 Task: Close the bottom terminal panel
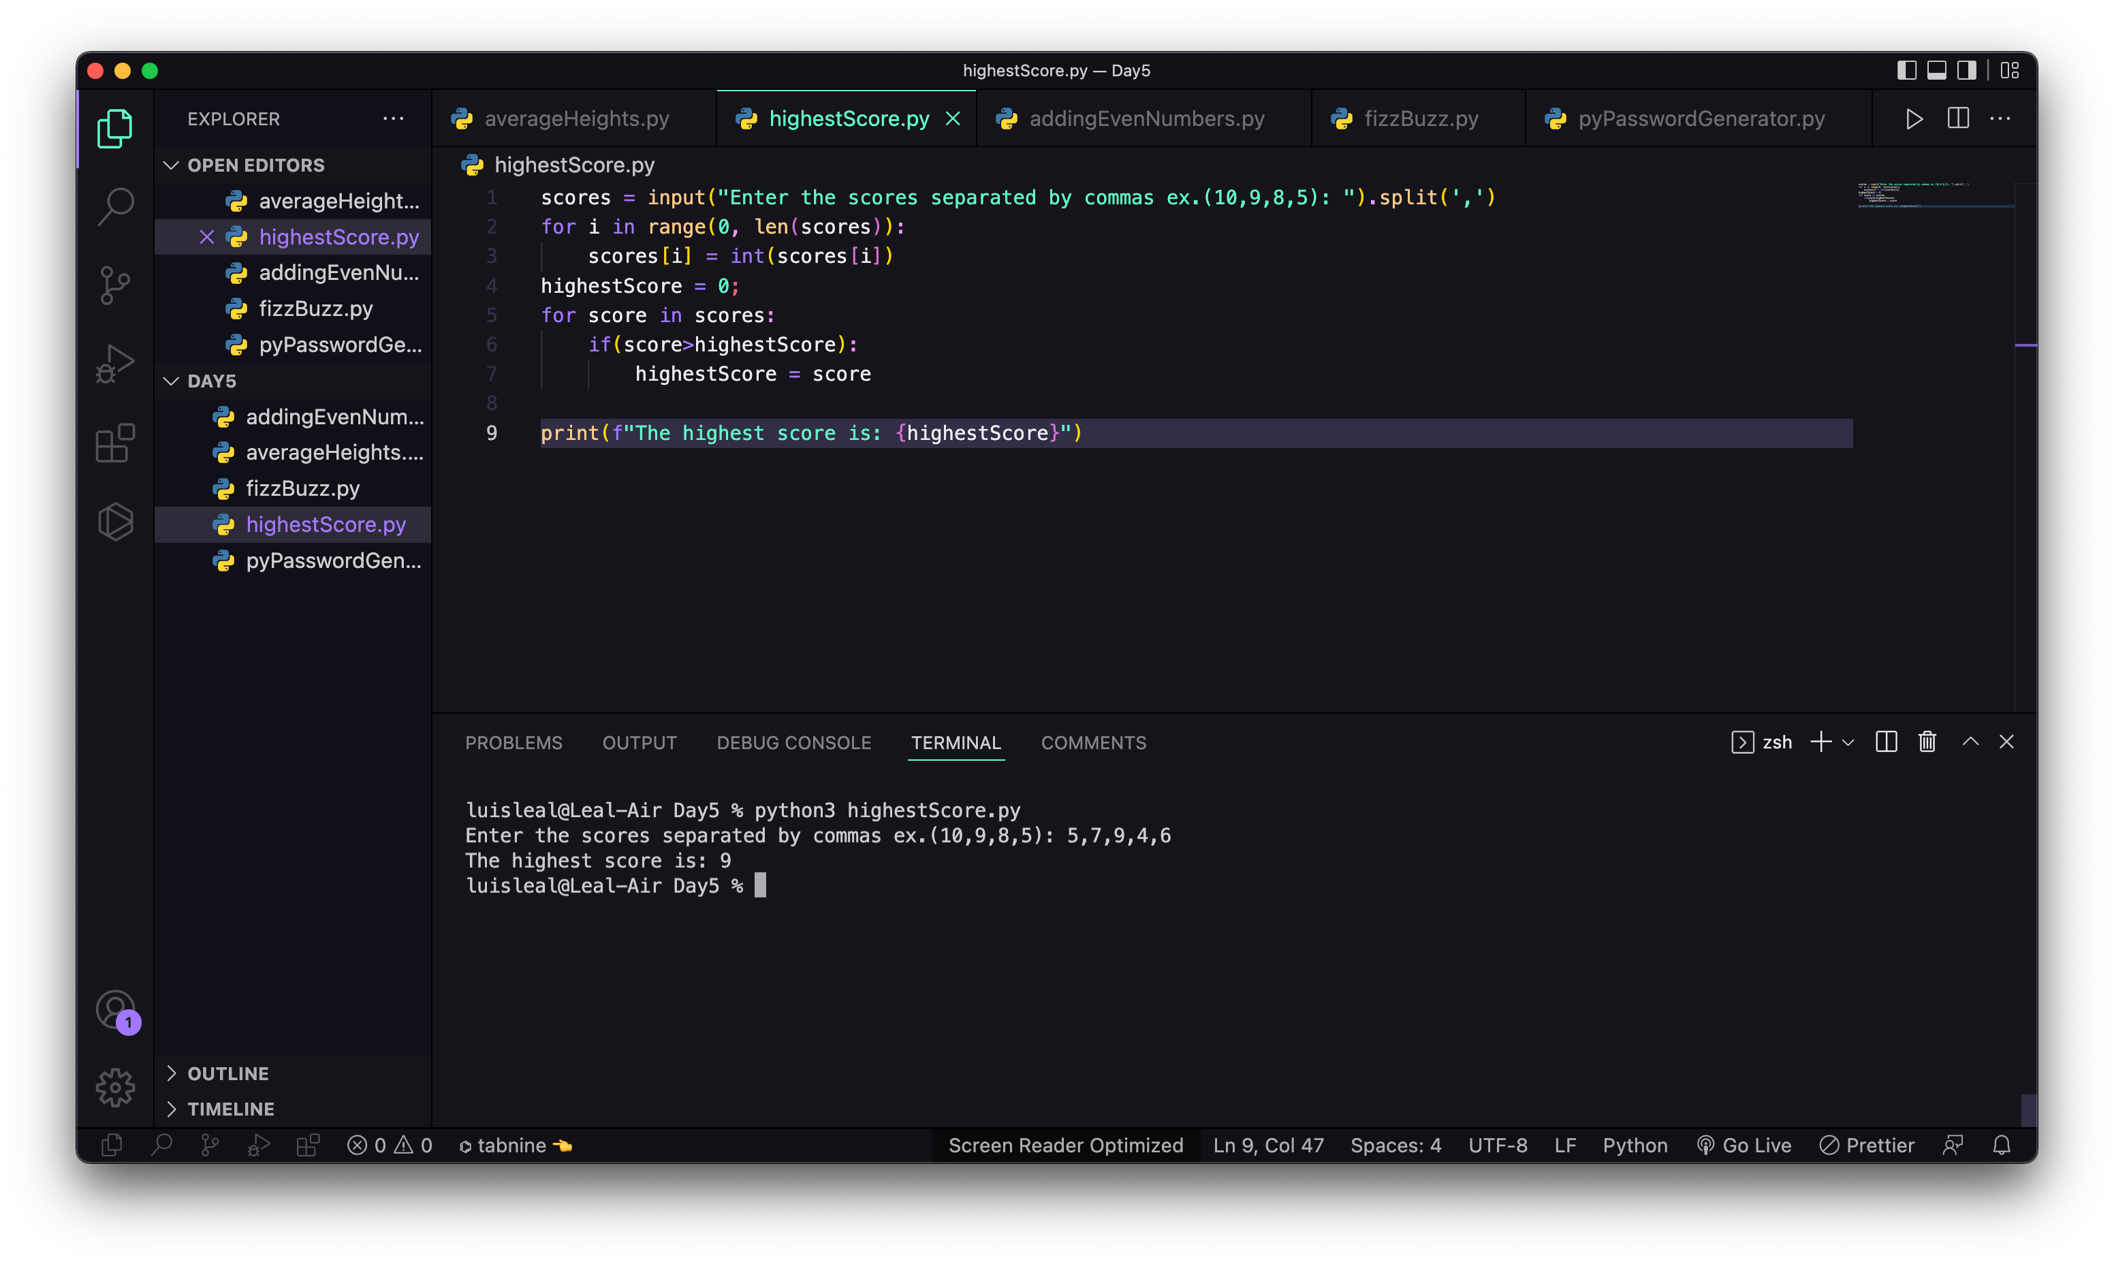tap(2006, 742)
